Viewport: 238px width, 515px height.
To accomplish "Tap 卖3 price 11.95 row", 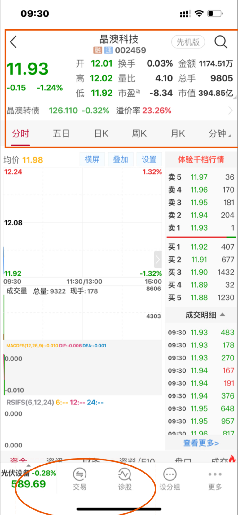I will pos(201,203).
